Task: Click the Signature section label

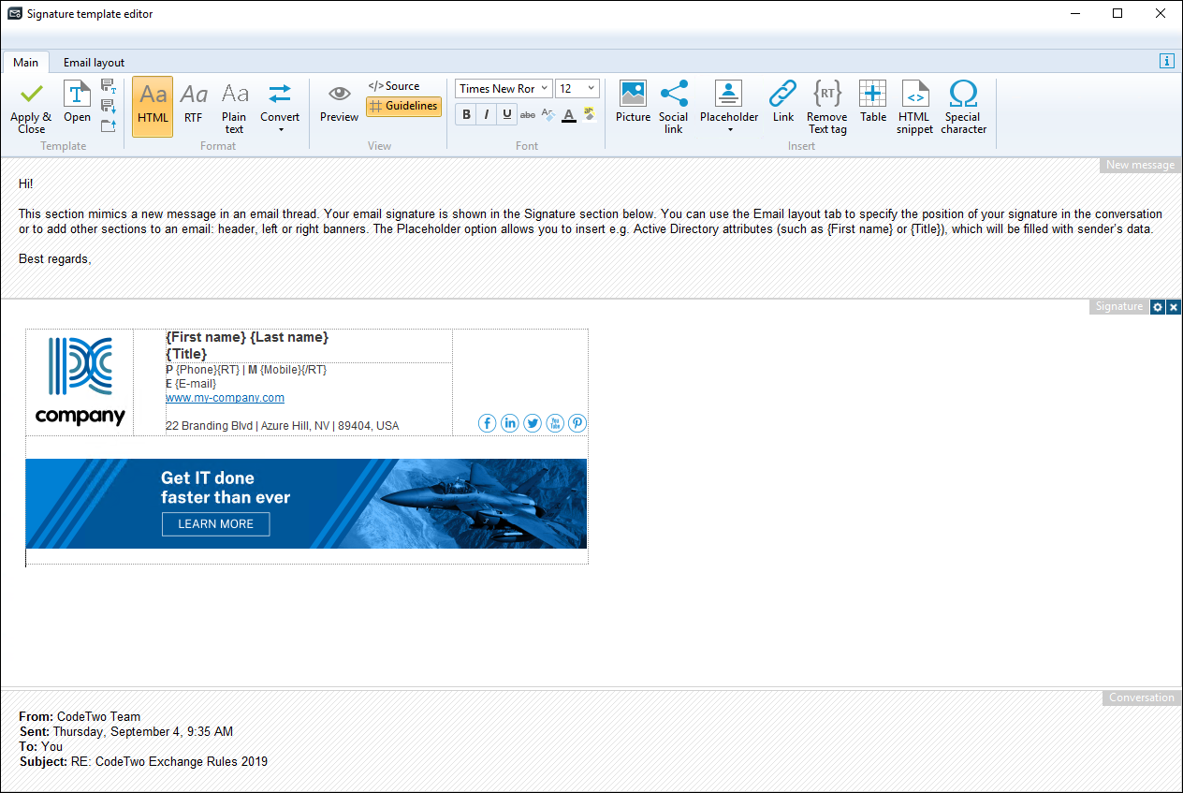Action: (1118, 307)
